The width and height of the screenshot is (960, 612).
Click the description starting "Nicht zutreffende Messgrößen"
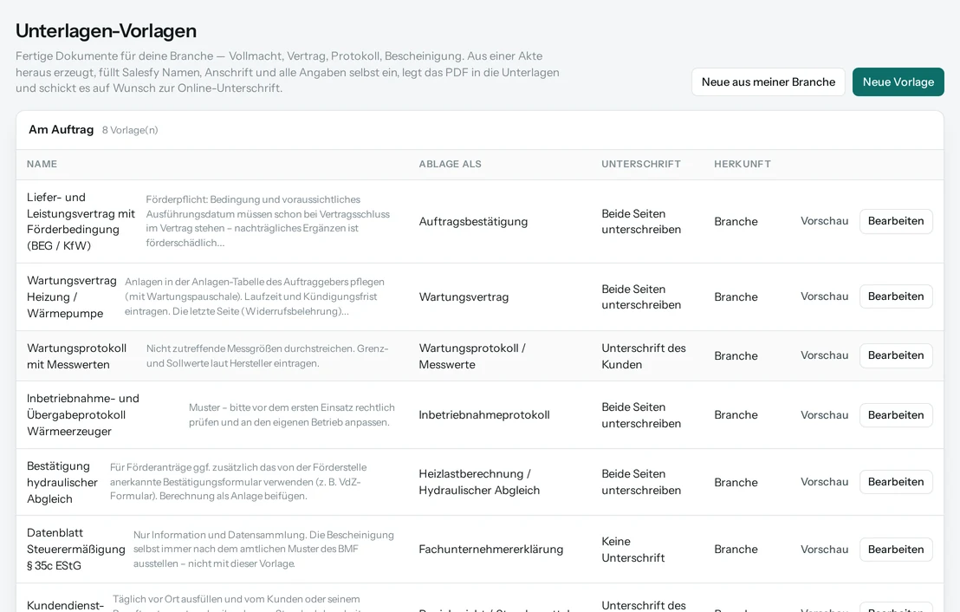click(268, 356)
